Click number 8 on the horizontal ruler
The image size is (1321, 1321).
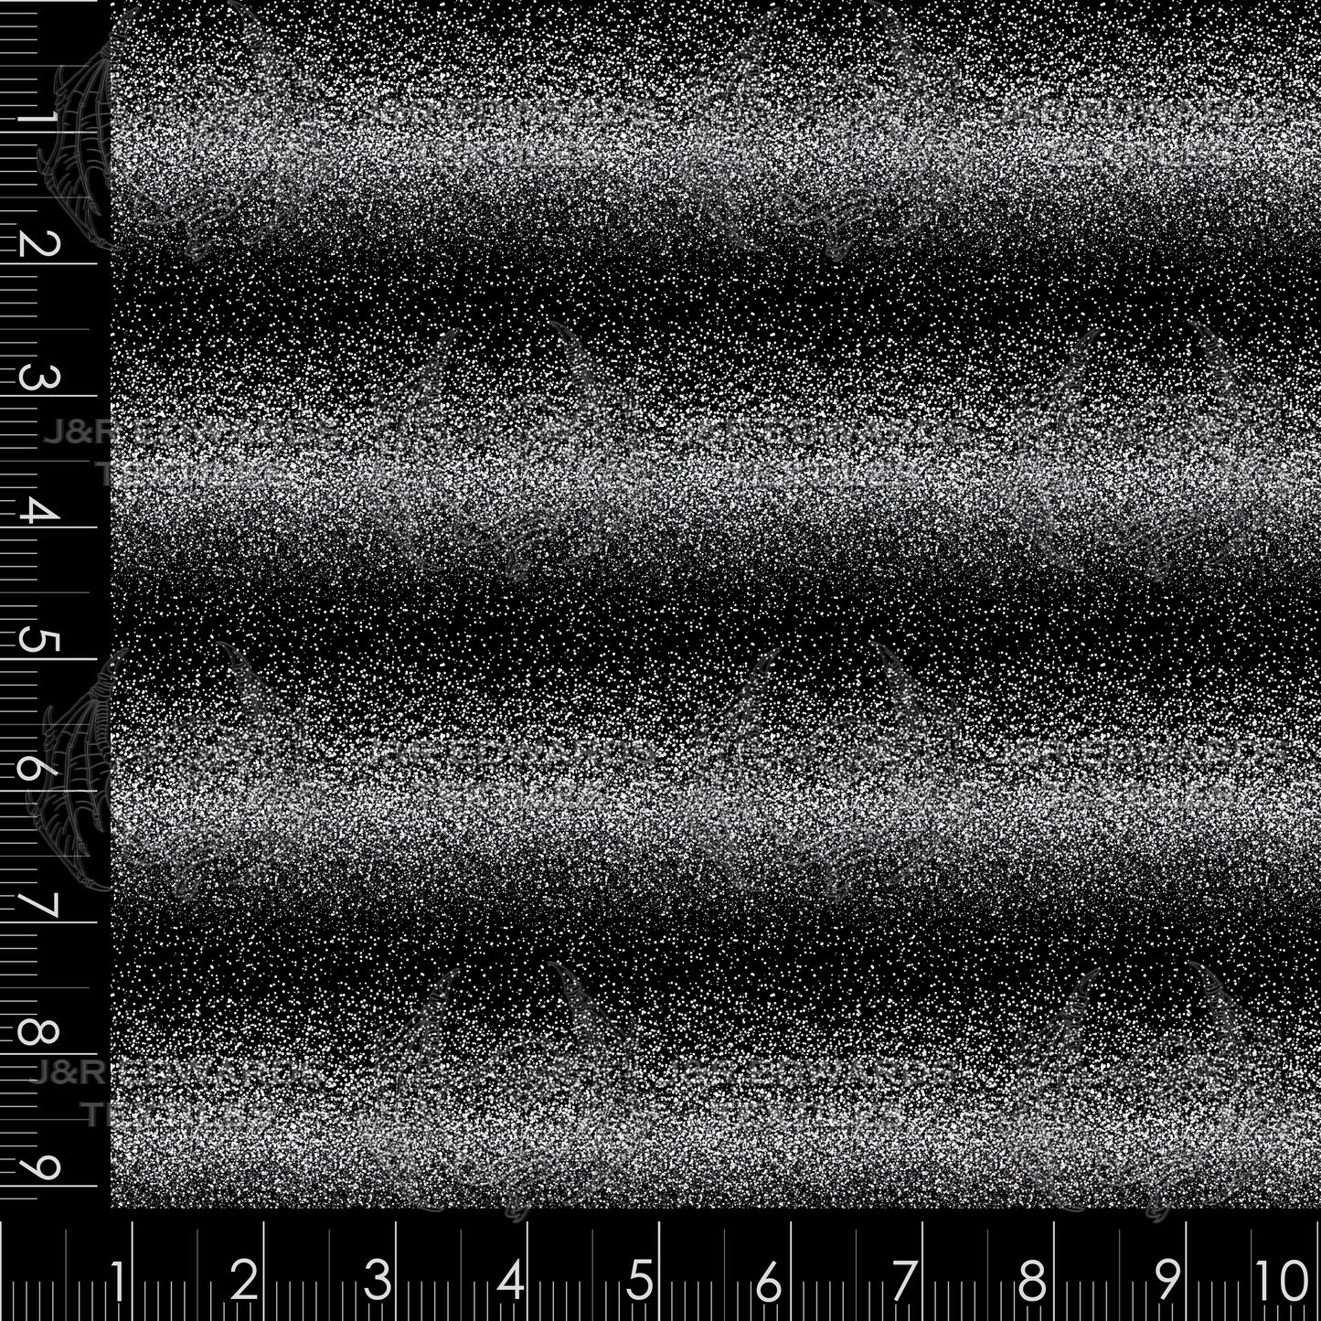click(x=1032, y=1283)
